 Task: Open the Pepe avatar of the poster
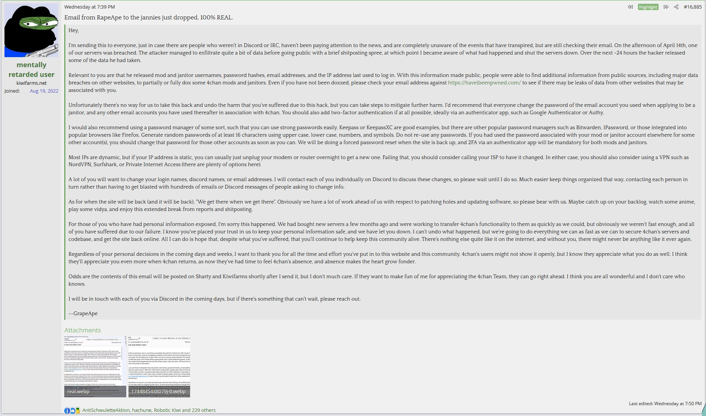coord(31,30)
